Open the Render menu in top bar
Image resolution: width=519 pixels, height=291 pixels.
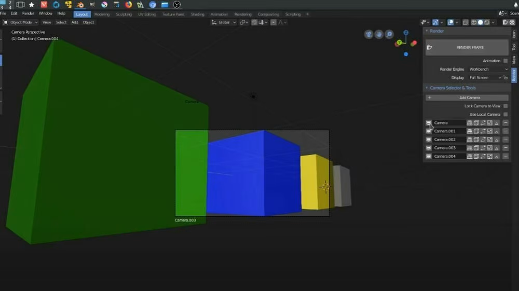(x=28, y=13)
